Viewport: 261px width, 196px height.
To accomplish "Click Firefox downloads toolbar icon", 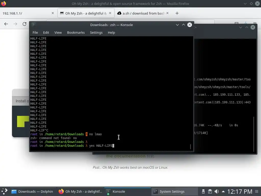I will click(x=246, y=22).
